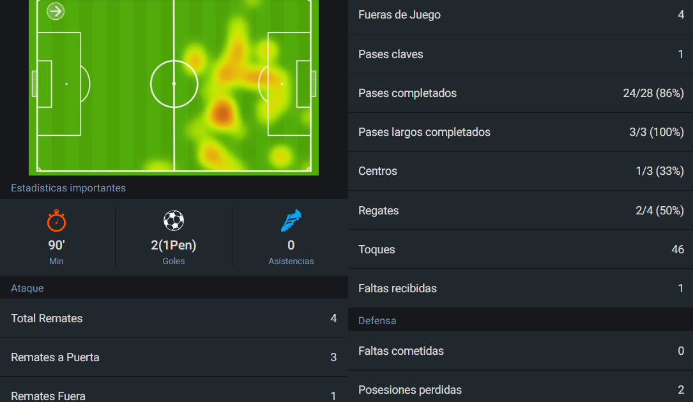Click the Faltas recibidas row
Screen dimensions: 693x402
520,288
